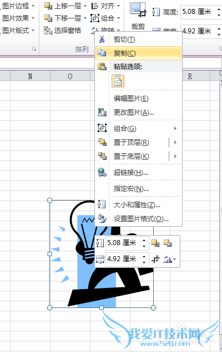Decrease mini toolbar width spinner down

[144, 262]
